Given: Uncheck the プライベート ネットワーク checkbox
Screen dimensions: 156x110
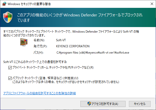Looking at the screenshot, I should click(10, 68).
